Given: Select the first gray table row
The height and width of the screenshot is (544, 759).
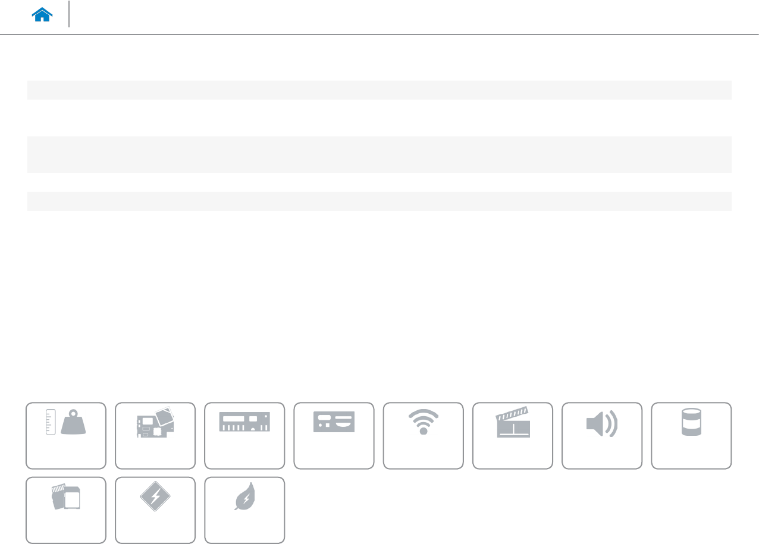Looking at the screenshot, I should pyautogui.click(x=379, y=90).
